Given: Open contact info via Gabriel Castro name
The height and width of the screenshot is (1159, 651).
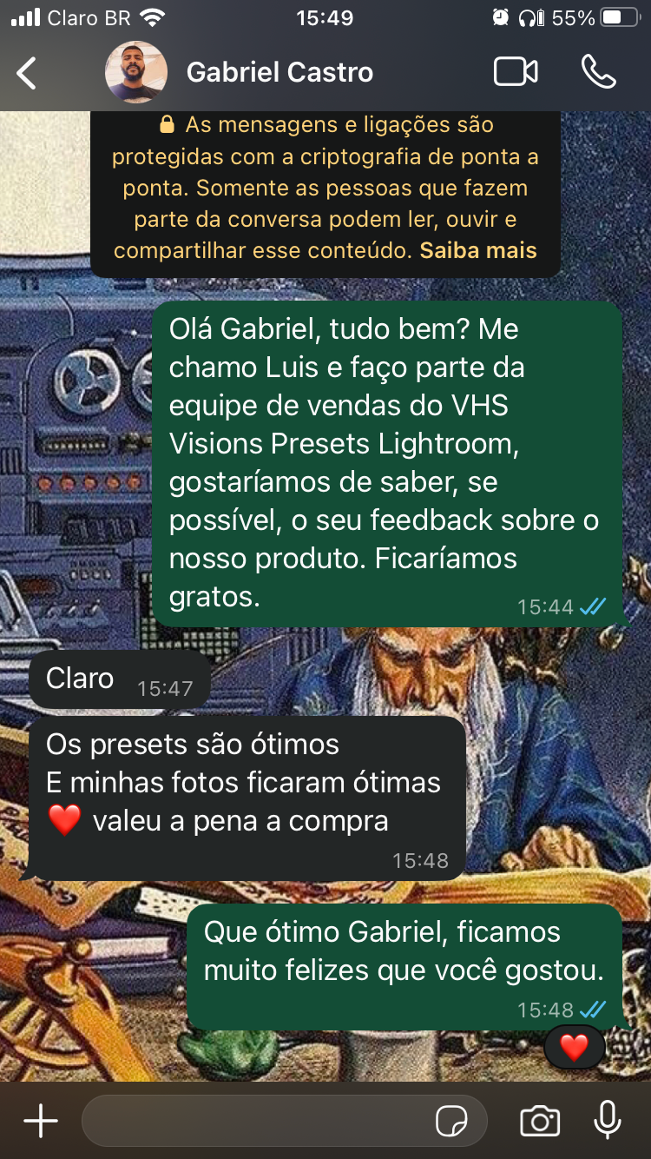Looking at the screenshot, I should [279, 72].
